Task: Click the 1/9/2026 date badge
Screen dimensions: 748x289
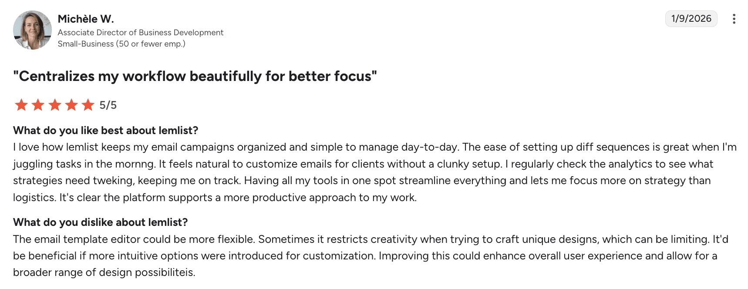Action: coord(691,19)
